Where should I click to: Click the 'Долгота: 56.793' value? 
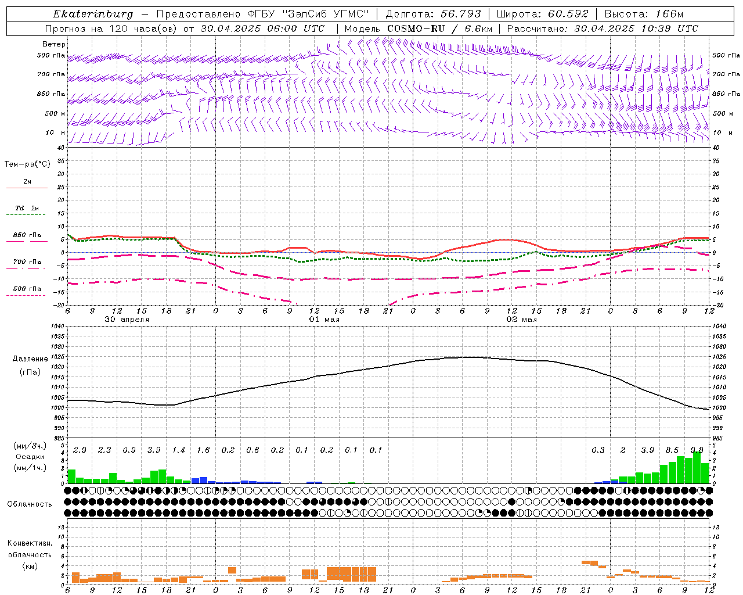[x=432, y=14]
